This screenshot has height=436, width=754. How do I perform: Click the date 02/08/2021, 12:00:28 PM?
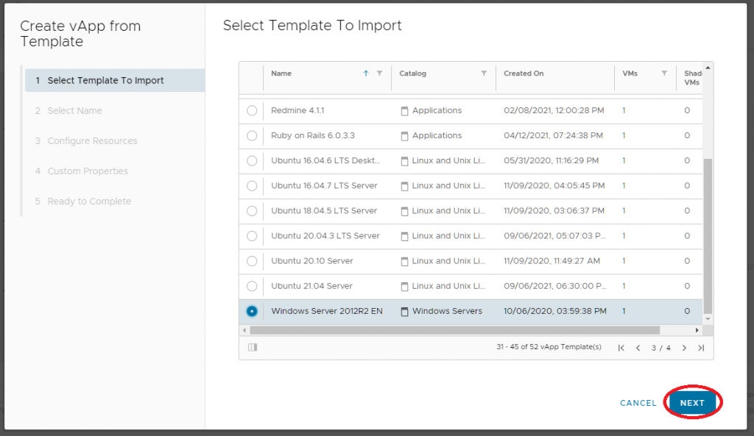click(x=554, y=110)
